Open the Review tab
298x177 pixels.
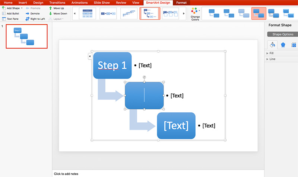tap(121, 3)
